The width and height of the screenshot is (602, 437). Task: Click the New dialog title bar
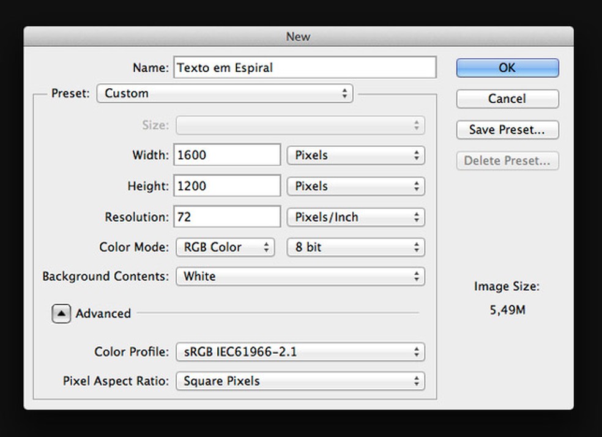[x=299, y=37]
